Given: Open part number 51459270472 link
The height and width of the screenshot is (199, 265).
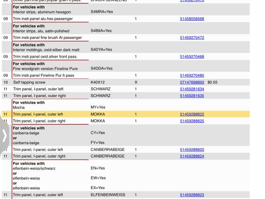Looking at the screenshot, I should 192,38.
